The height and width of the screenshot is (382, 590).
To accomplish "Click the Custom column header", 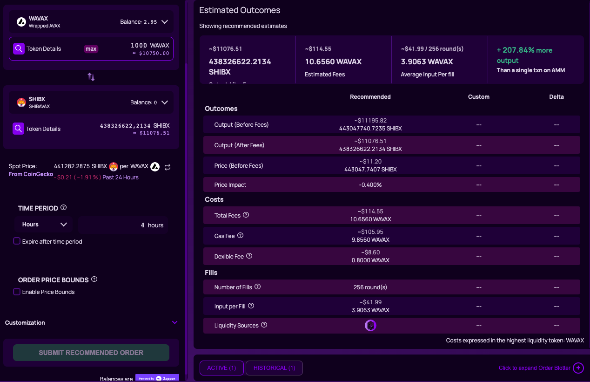I will (479, 97).
